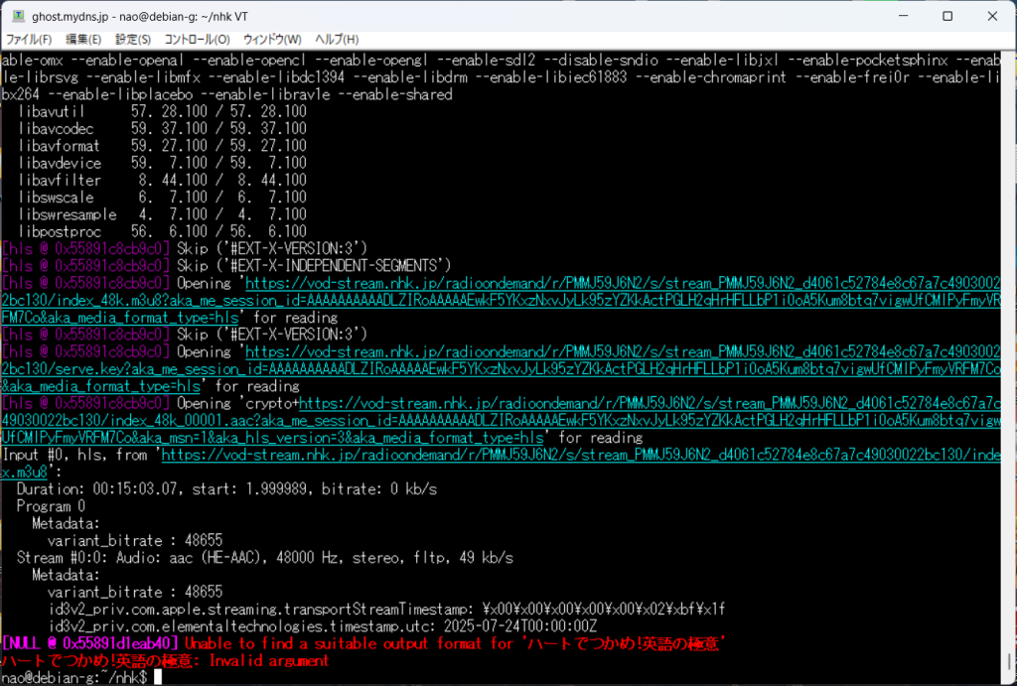Open the ヘルプ(H) menu
This screenshot has height=686, width=1017.
coord(337,40)
